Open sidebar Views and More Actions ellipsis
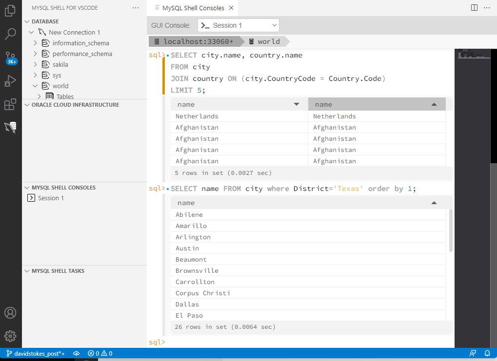 pos(136,8)
